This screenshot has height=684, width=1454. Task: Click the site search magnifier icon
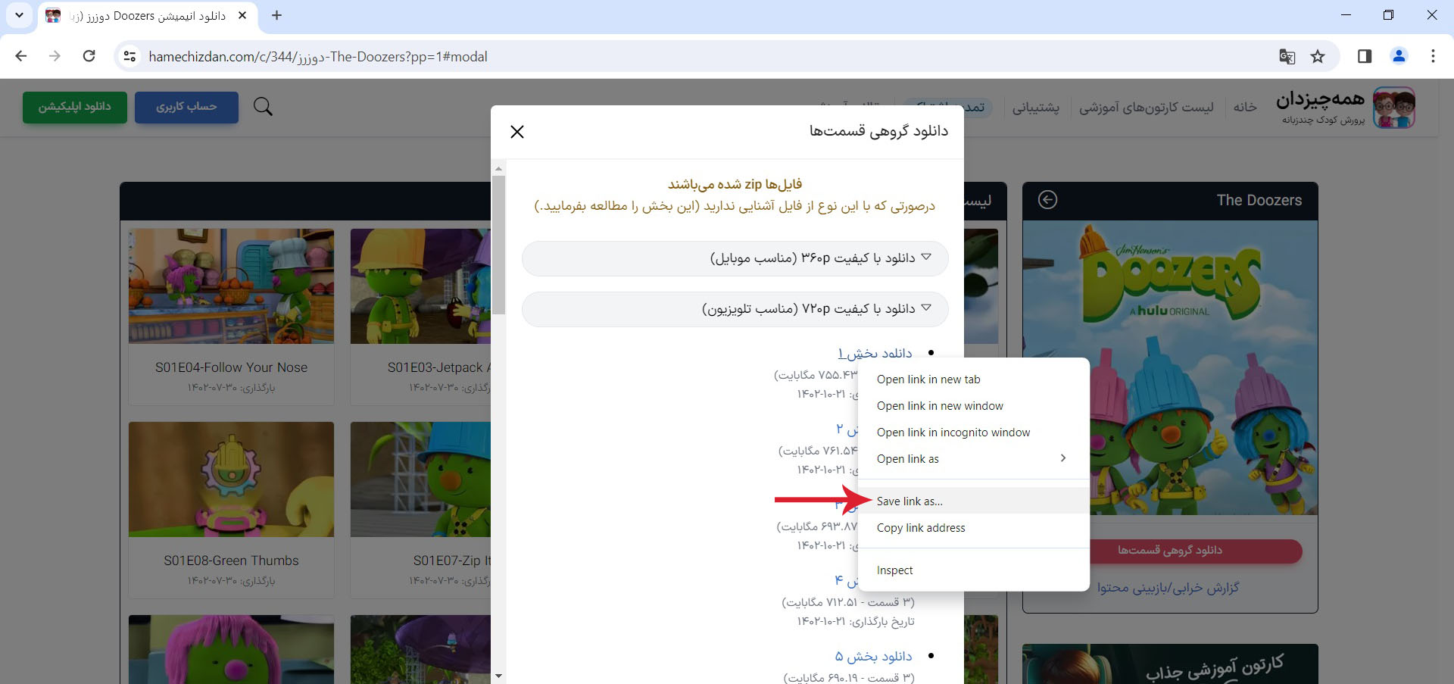coord(263,107)
